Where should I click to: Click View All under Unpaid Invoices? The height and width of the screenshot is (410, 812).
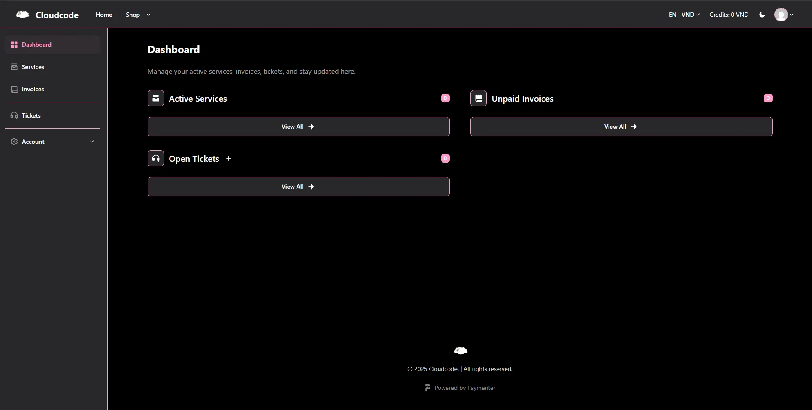point(621,127)
